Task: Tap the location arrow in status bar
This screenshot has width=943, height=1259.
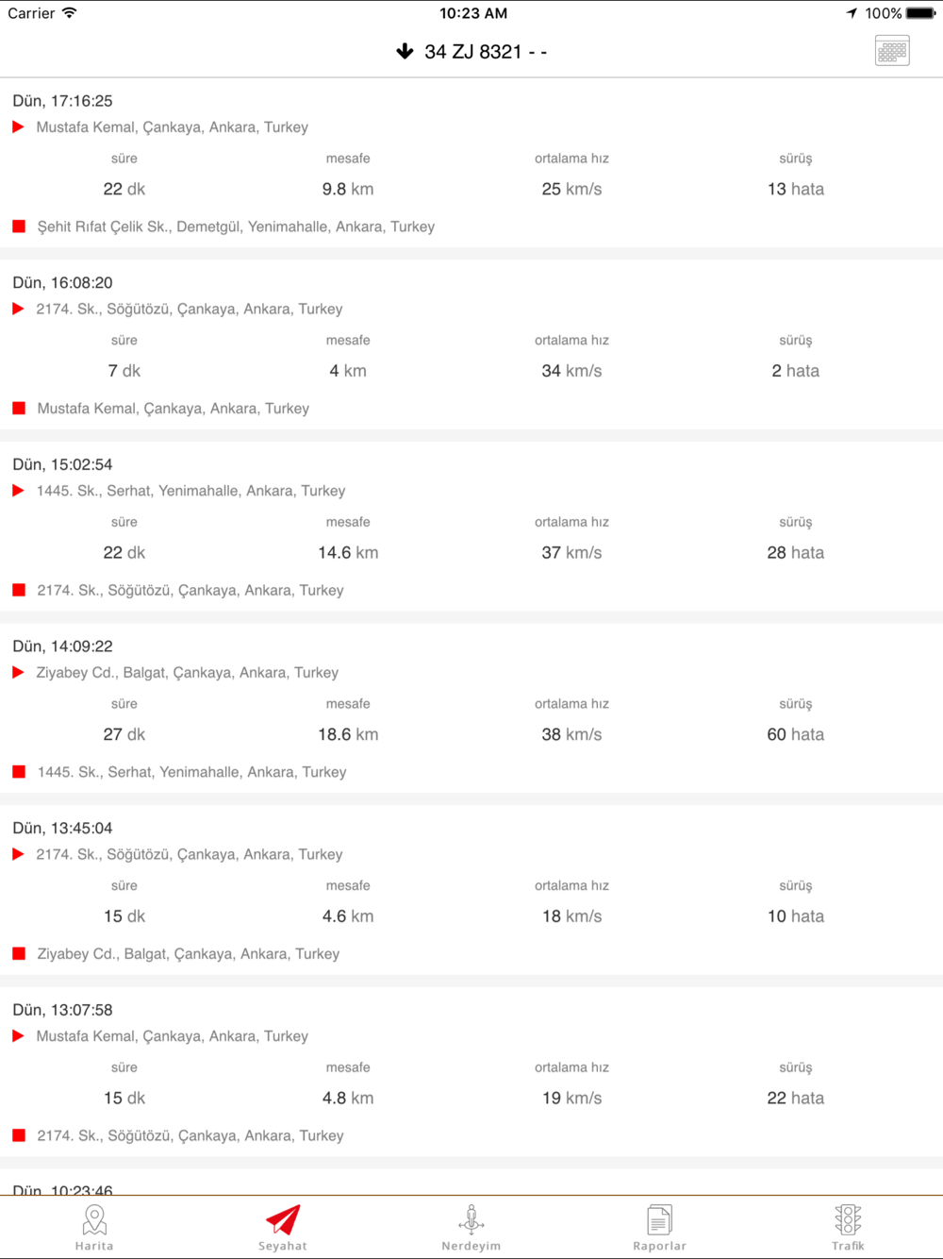Action: pyautogui.click(x=852, y=13)
